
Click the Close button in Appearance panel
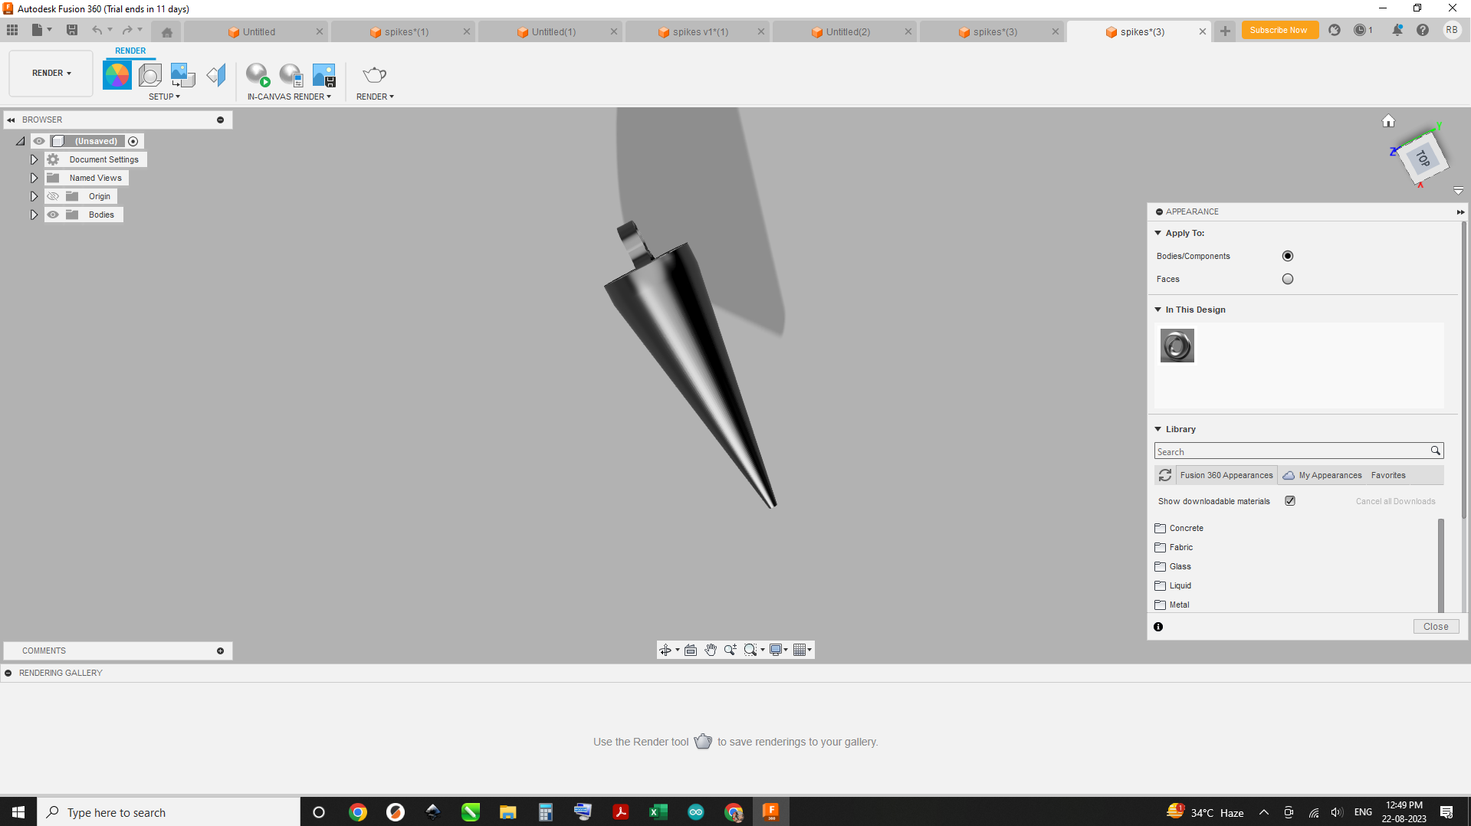click(1435, 626)
